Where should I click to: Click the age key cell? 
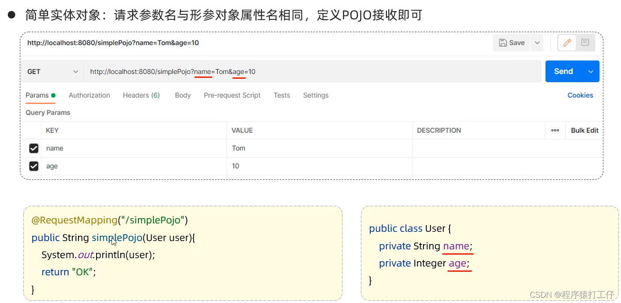point(134,166)
